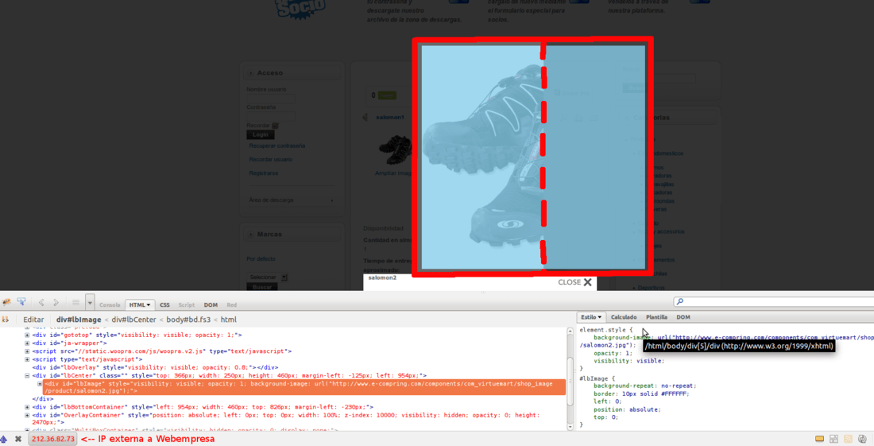The width and height of the screenshot is (874, 446).
Task: Select div#lbCenter in the breadcrumb
Action: coord(133,320)
